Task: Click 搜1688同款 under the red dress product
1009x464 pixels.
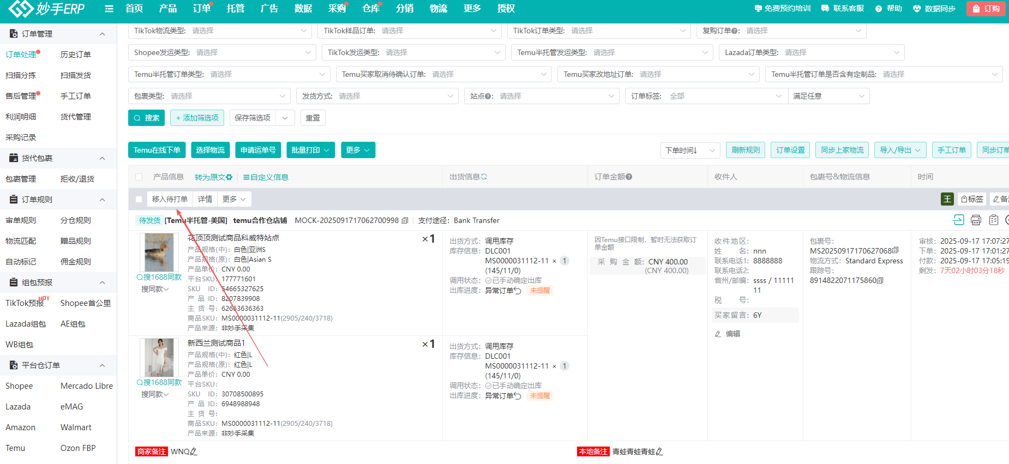Action: point(159,382)
